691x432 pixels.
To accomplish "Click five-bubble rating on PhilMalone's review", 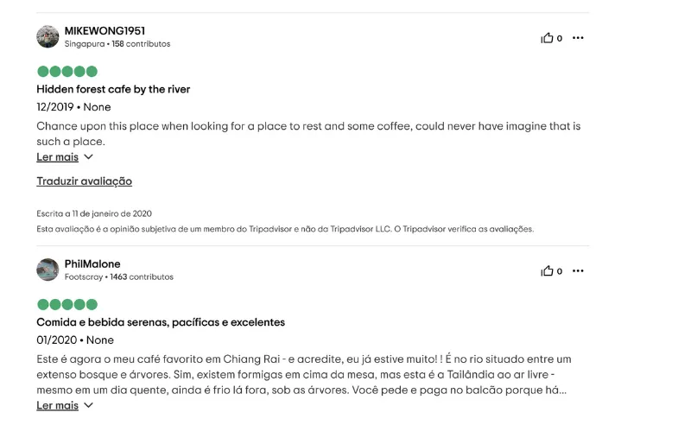I will (67, 305).
